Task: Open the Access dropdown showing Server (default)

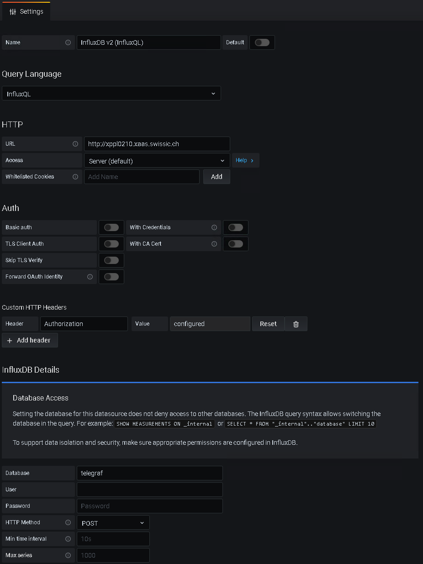Action: click(x=157, y=160)
